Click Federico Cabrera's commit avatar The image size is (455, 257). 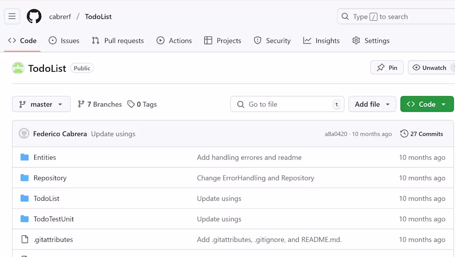coord(24,134)
